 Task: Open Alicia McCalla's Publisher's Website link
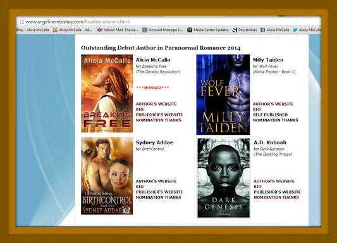[159, 115]
